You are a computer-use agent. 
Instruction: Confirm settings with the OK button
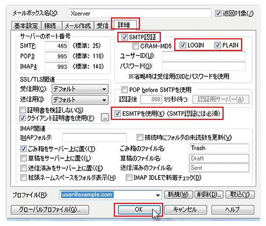pos(139,210)
